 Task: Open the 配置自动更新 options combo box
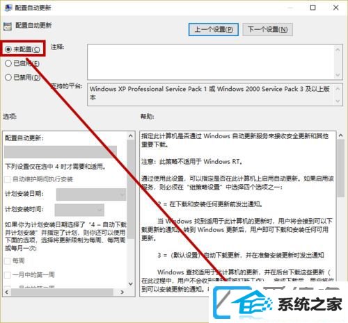[x=61, y=152]
